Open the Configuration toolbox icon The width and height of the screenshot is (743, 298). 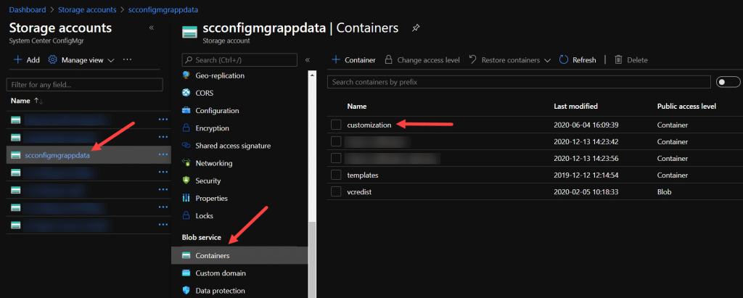(x=186, y=110)
